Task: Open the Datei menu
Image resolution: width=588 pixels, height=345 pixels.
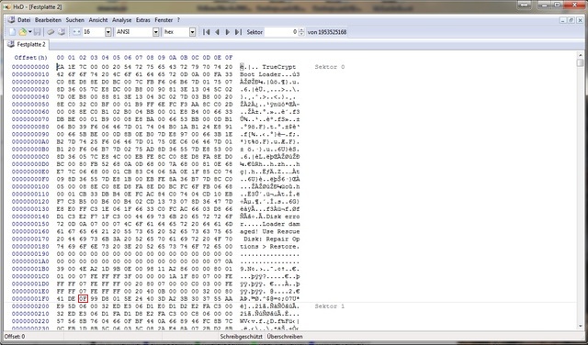Action: coord(24,20)
